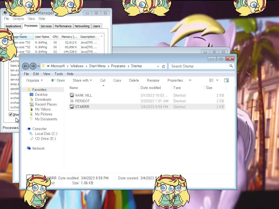This screenshot has height=209, width=279.
Task: Expand address bar history dropdown
Action: point(158,66)
